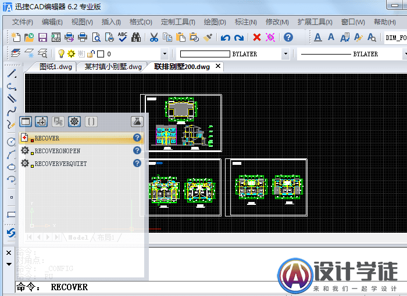This screenshot has width=407, height=296.
Task: Redo action with blue arrow
Action: click(239, 38)
